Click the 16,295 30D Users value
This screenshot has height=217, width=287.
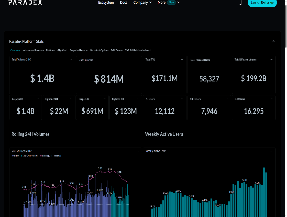point(254,111)
